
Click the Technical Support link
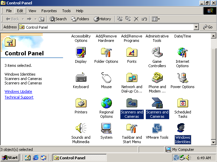19,97
